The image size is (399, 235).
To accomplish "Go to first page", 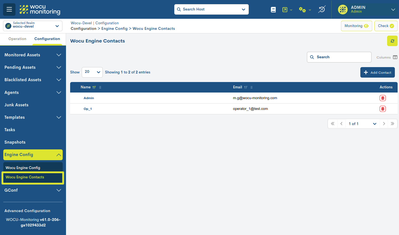I will pos(332,124).
